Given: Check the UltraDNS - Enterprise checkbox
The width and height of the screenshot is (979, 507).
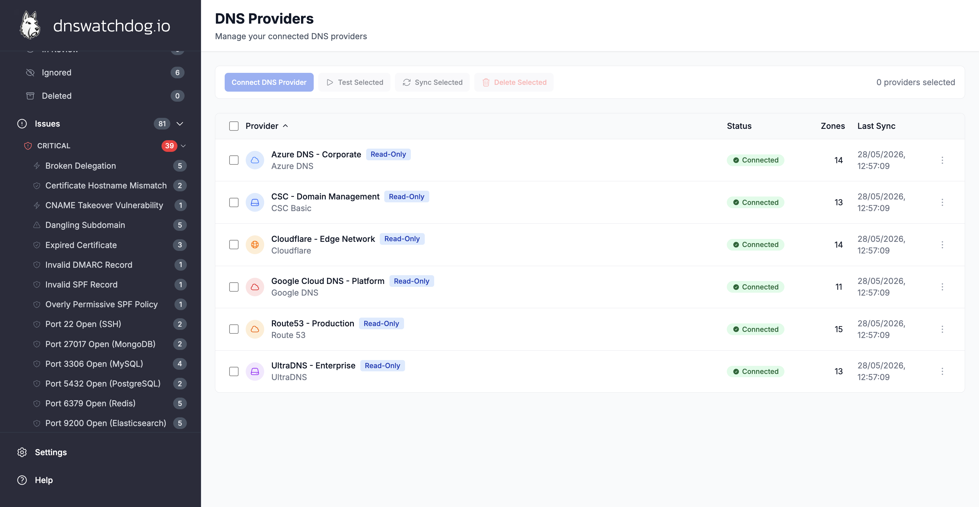Looking at the screenshot, I should (234, 371).
